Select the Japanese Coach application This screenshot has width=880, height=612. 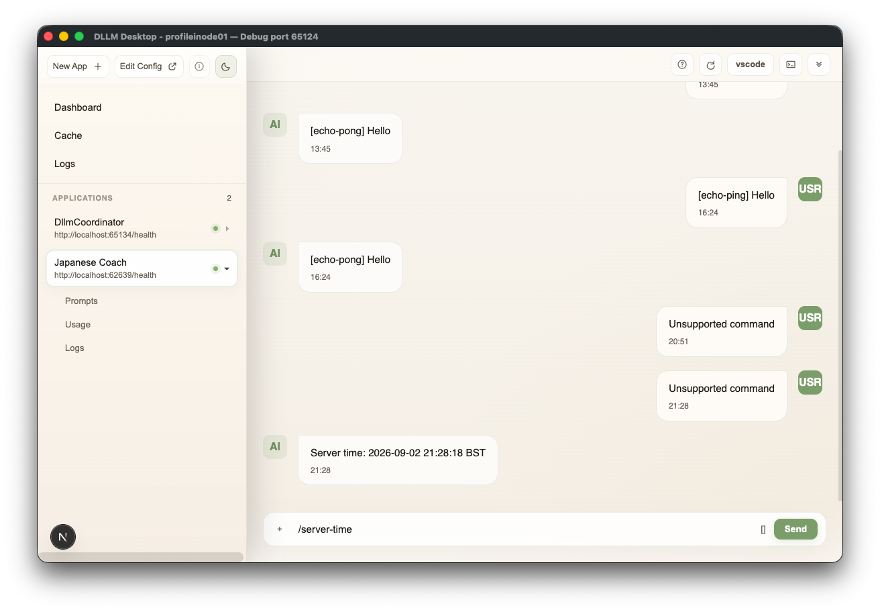[142, 268]
